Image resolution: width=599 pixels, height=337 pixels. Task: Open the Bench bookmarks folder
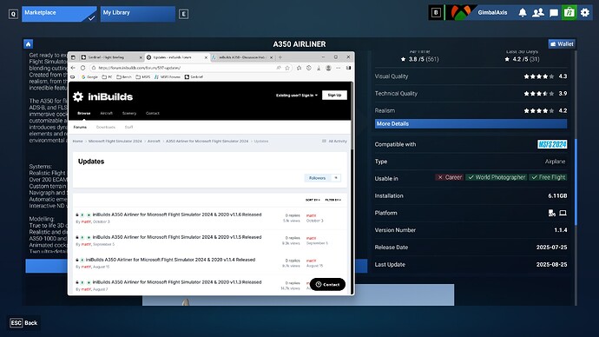tap(124, 76)
